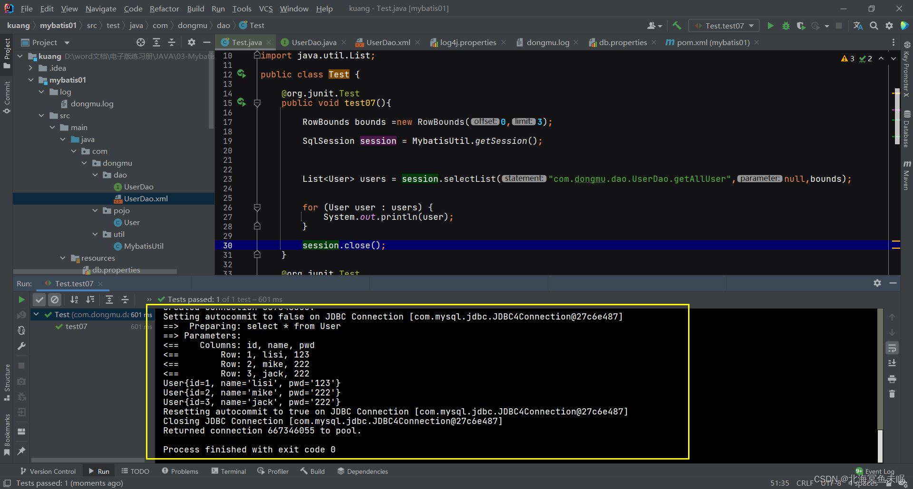The height and width of the screenshot is (489, 913).
Task: Select test07 in the test results tree
Action: 76,327
